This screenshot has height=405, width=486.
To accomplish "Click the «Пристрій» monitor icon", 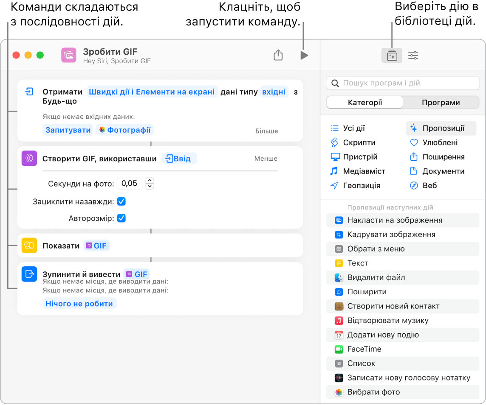I will click(x=335, y=156).
